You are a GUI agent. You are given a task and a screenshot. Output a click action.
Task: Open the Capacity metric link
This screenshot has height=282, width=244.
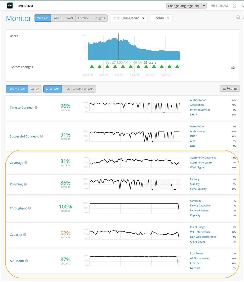pos(16,235)
